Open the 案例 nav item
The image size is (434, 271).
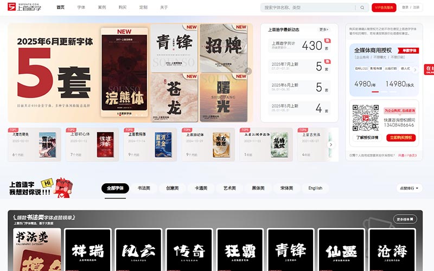[102, 8]
